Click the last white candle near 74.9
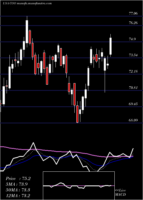This screenshot has height=200, width=143. point(111,46)
